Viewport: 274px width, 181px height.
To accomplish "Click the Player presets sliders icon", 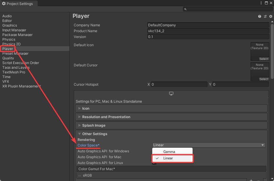I will (265, 16).
